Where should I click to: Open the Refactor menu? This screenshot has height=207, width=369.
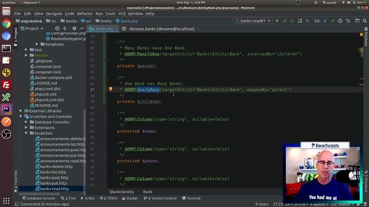[85, 14]
